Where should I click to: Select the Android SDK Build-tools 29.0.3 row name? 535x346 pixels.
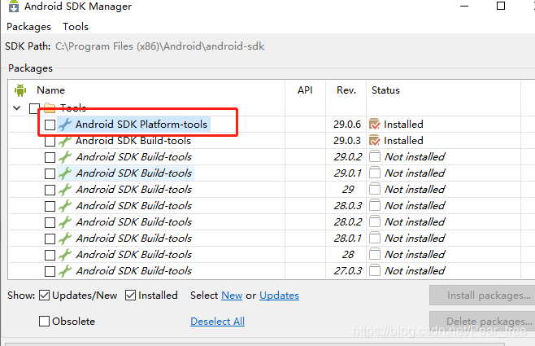point(133,141)
